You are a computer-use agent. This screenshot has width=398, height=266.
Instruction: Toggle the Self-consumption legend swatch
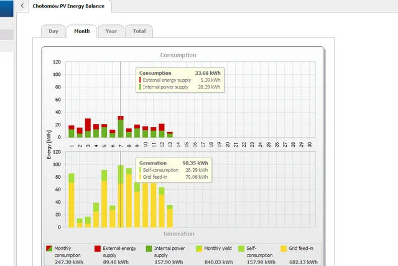[x=241, y=249]
